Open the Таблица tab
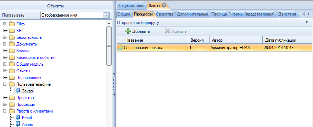 [x=219, y=14]
